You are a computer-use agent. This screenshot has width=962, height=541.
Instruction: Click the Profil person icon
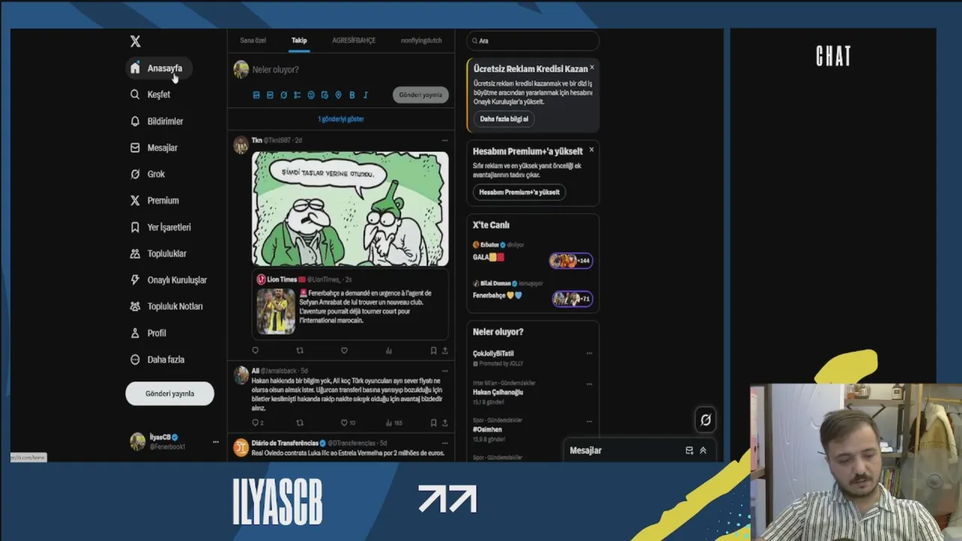tap(135, 333)
